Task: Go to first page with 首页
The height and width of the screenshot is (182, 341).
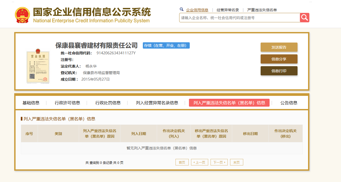Action: coord(182,162)
